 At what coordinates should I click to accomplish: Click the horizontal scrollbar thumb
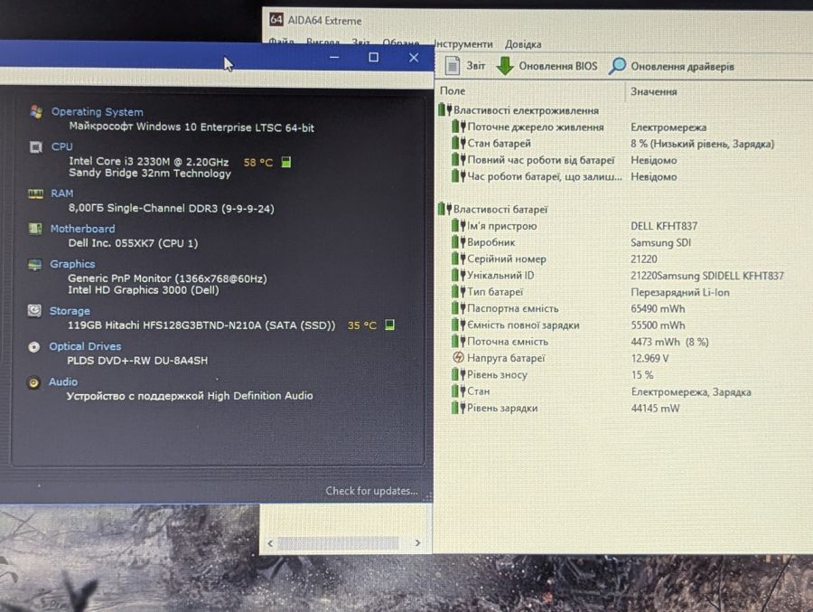338,543
